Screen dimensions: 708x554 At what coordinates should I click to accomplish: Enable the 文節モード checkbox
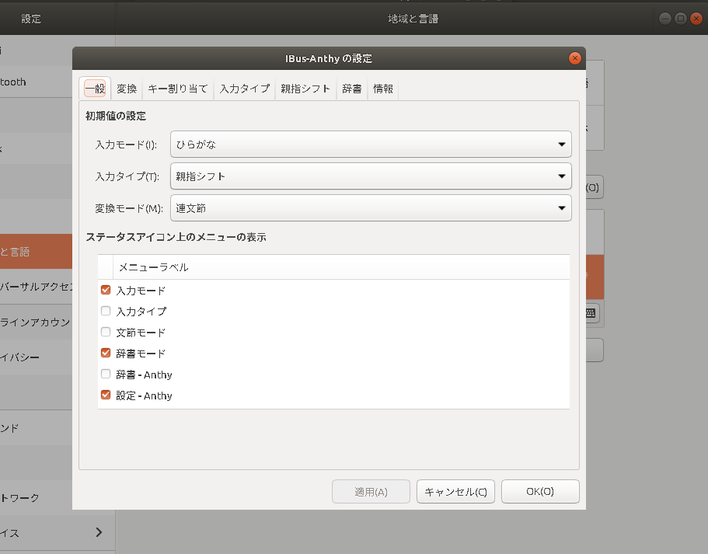coord(106,332)
